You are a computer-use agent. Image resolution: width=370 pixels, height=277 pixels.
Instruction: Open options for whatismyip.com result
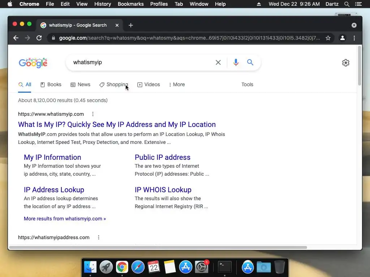pyautogui.click(x=93, y=114)
